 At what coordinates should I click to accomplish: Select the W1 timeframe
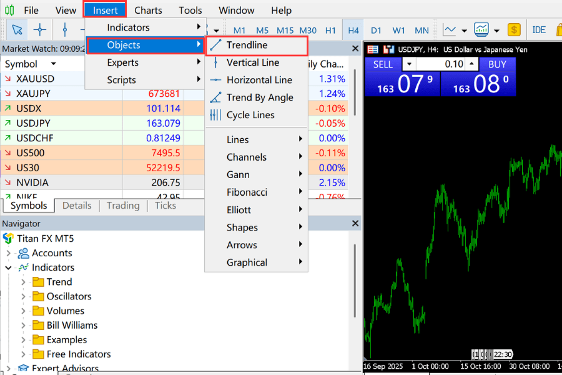(398, 31)
